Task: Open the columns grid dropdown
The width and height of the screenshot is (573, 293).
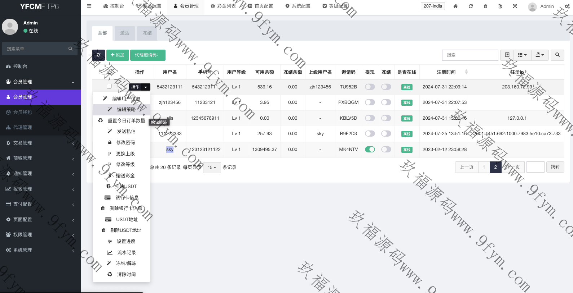Action: tap(522, 55)
